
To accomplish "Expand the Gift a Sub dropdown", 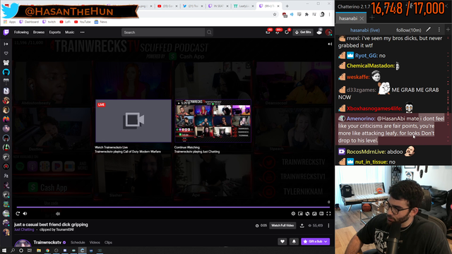I will pyautogui.click(x=316, y=241).
